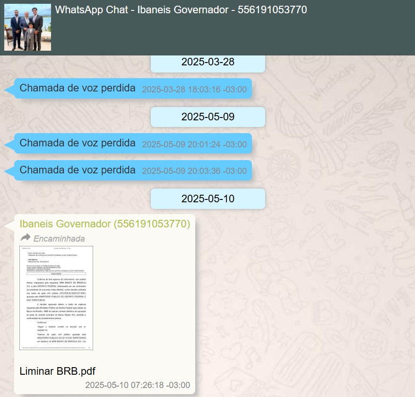
Task: Click timestamp 2025-05-10 07:26:18 -03:00
Action: (138, 385)
